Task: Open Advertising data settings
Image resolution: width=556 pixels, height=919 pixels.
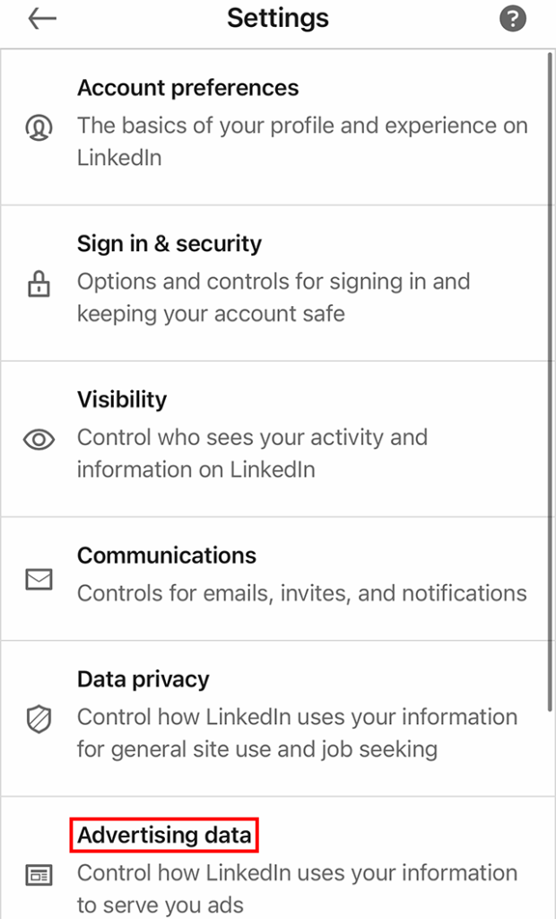Action: tap(164, 835)
